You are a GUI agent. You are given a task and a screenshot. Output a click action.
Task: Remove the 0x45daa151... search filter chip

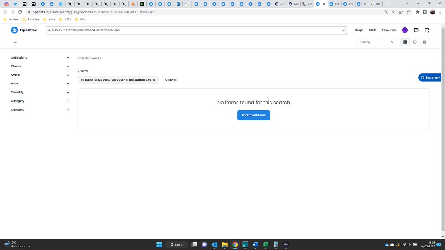(x=154, y=80)
